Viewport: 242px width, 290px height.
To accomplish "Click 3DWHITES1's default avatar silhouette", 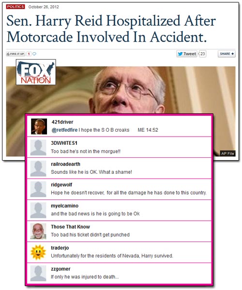I will [38, 147].
